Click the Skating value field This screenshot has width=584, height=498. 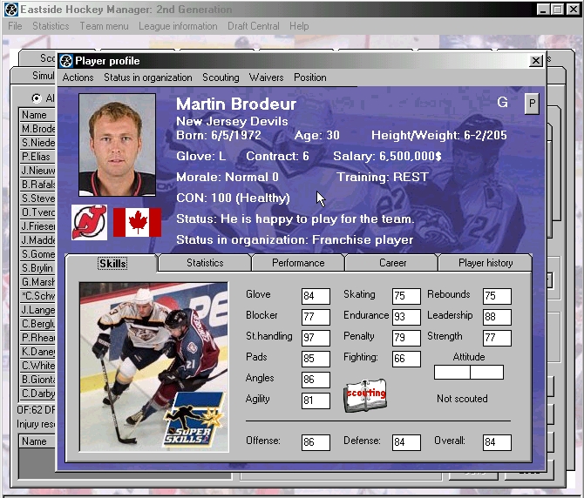[406, 296]
